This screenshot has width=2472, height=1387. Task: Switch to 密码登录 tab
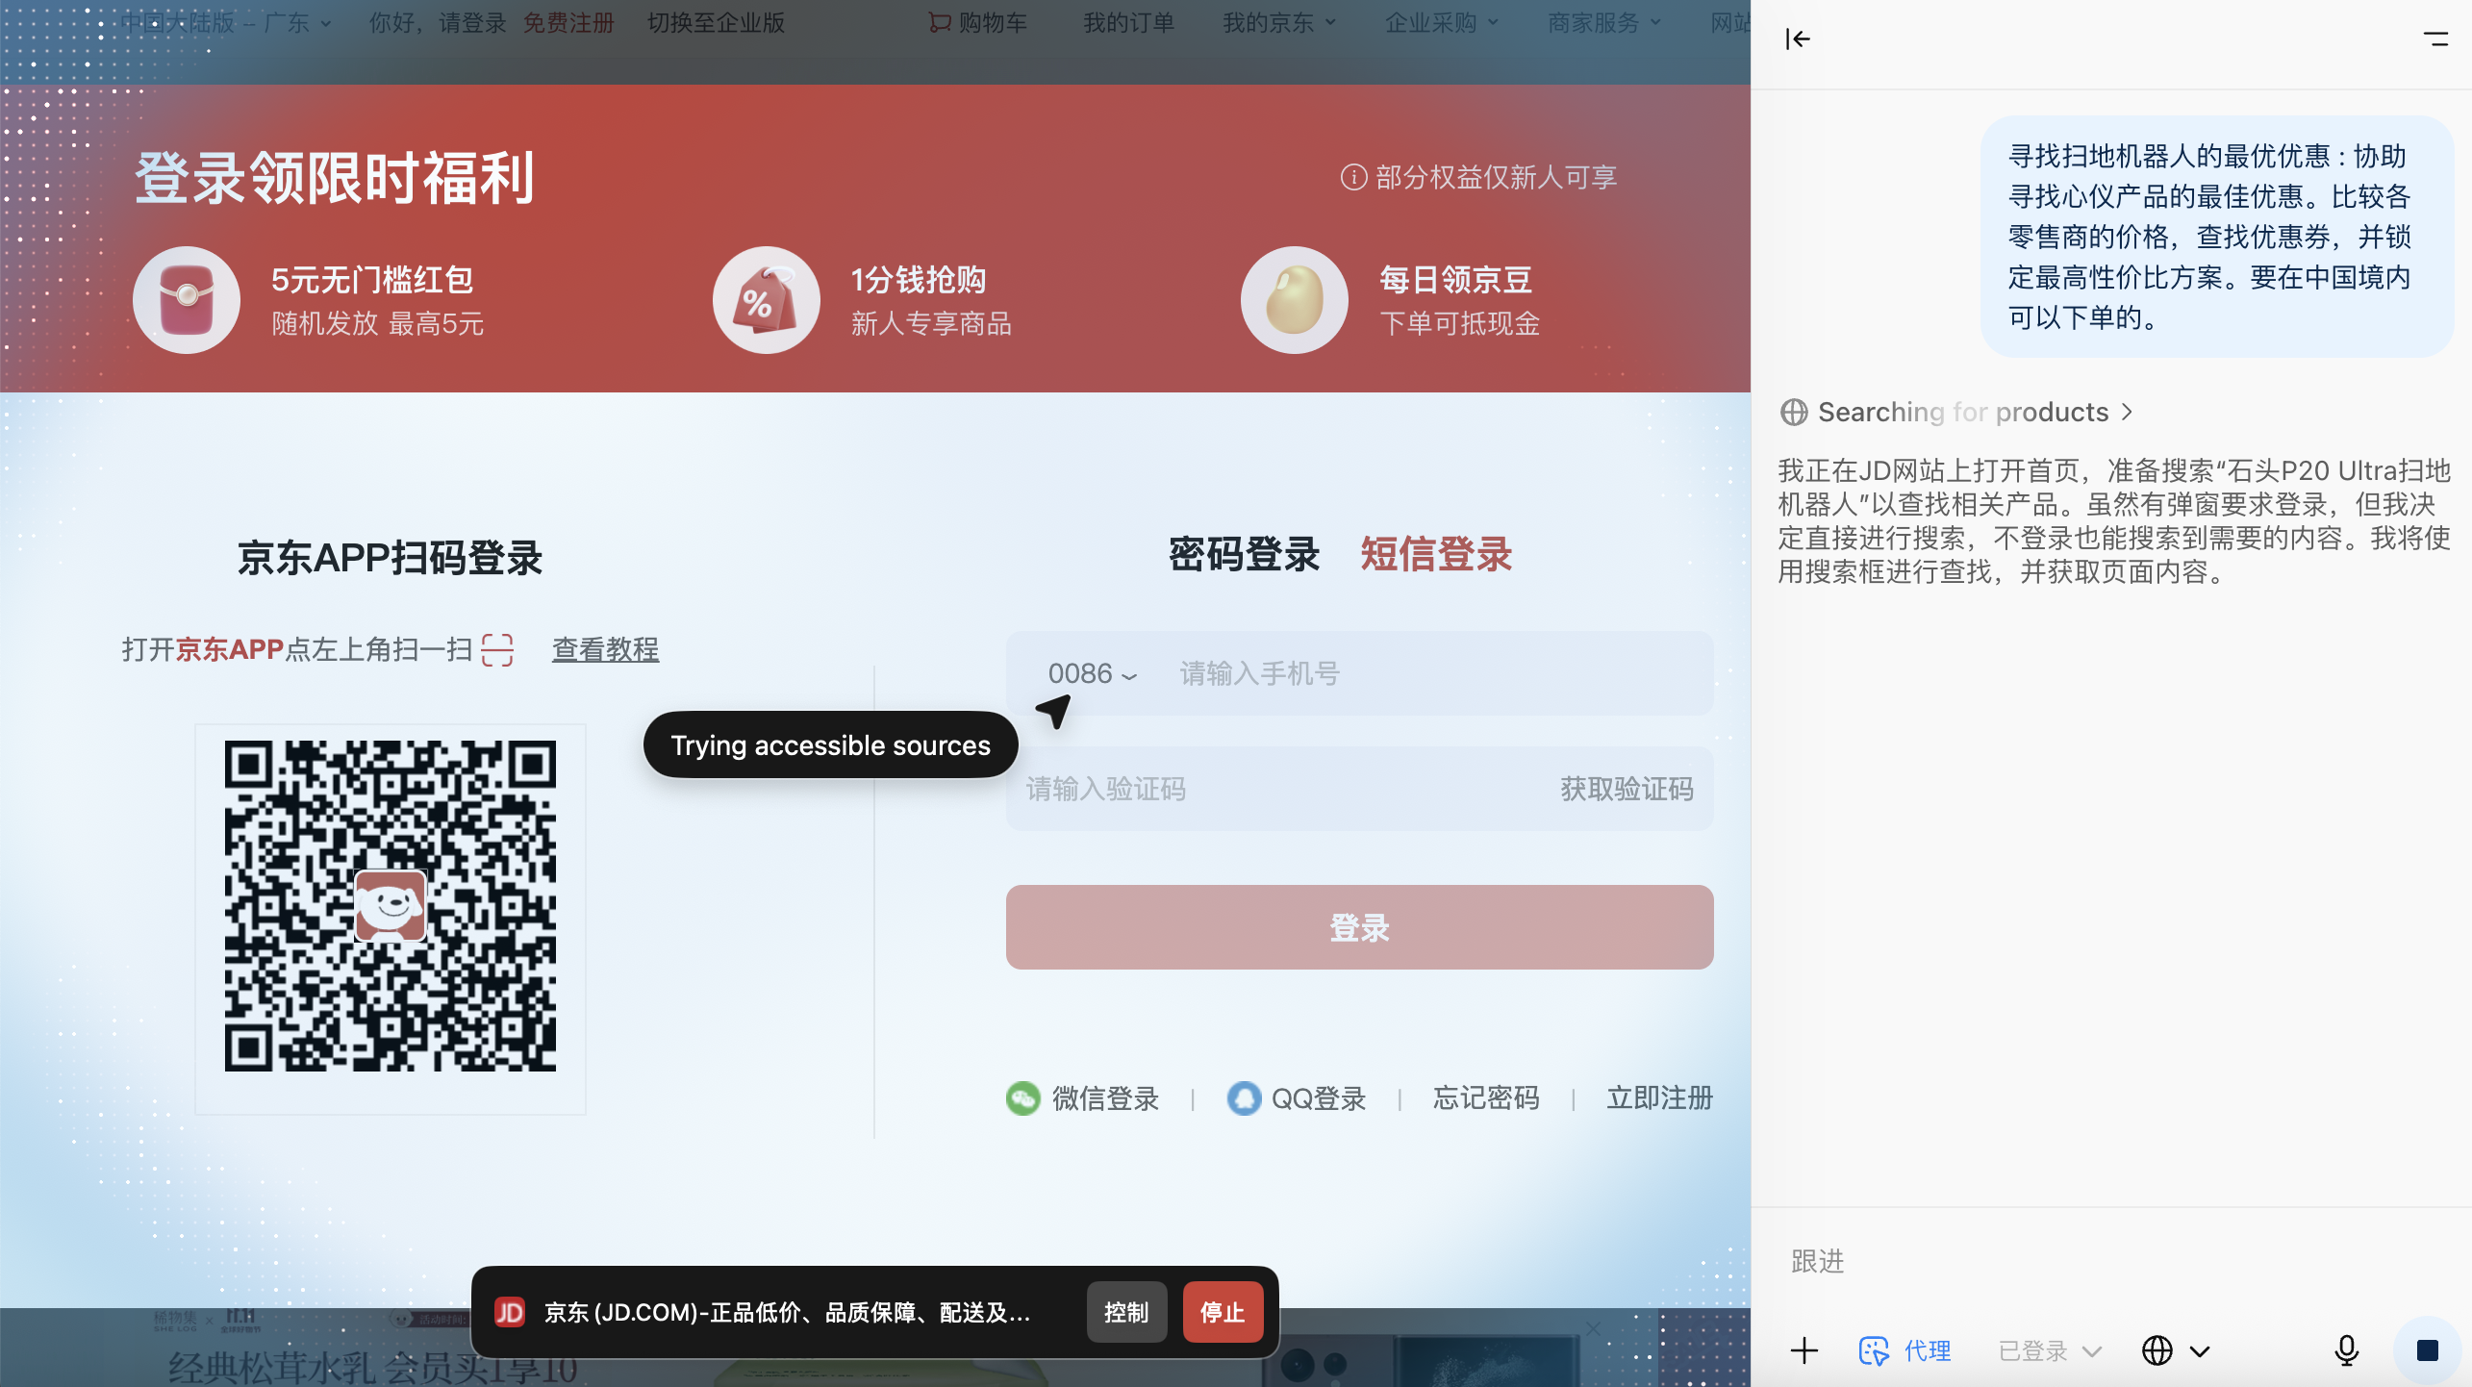coord(1244,555)
